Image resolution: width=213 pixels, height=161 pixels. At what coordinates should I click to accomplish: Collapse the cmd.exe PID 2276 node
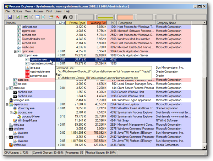click(x=7, y=129)
